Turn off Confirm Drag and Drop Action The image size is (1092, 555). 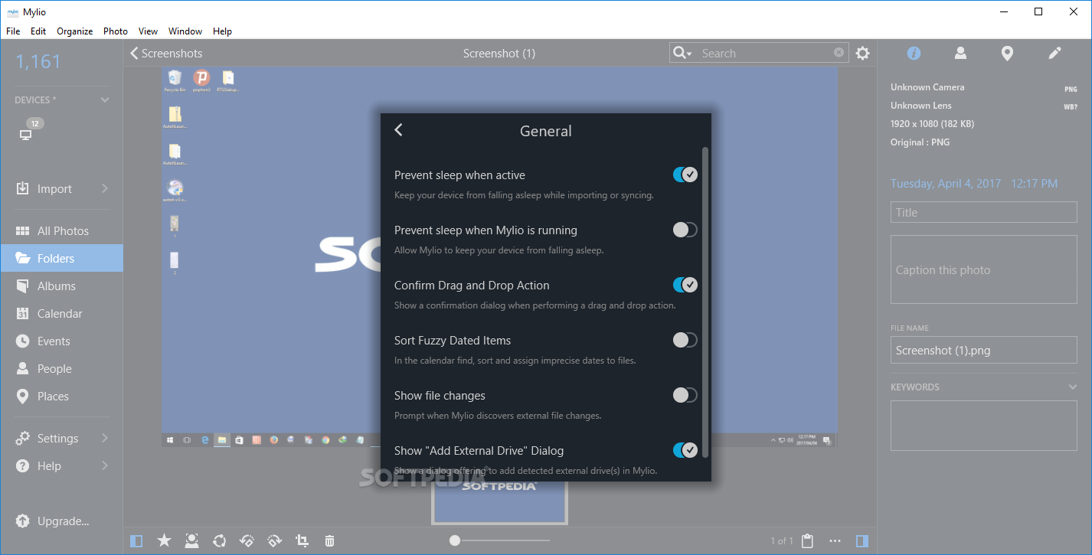click(x=685, y=285)
